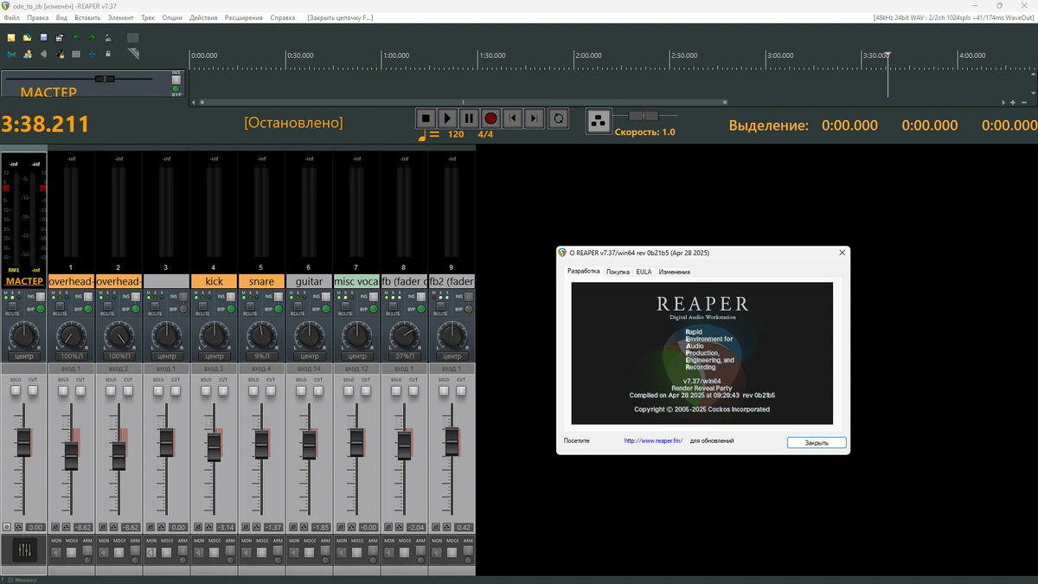Toggle the item grouping people icon
This screenshot has height=584, width=1038.
[28, 55]
